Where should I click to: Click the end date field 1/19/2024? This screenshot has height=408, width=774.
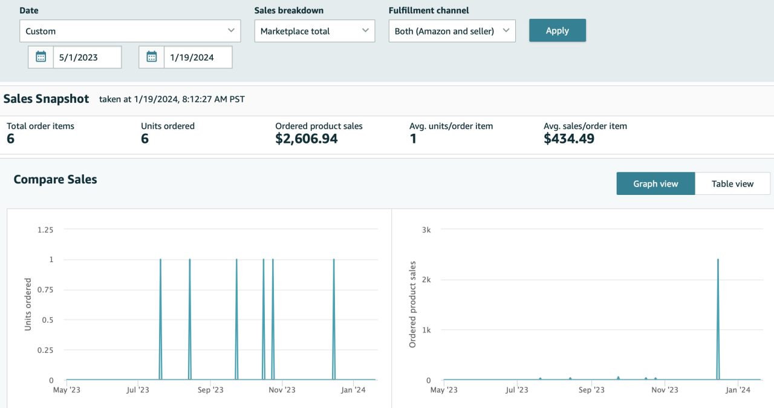198,58
